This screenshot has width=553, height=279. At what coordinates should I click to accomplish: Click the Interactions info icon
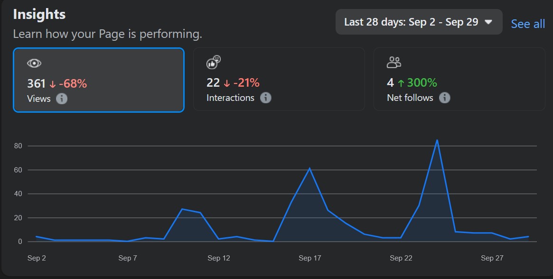[265, 98]
